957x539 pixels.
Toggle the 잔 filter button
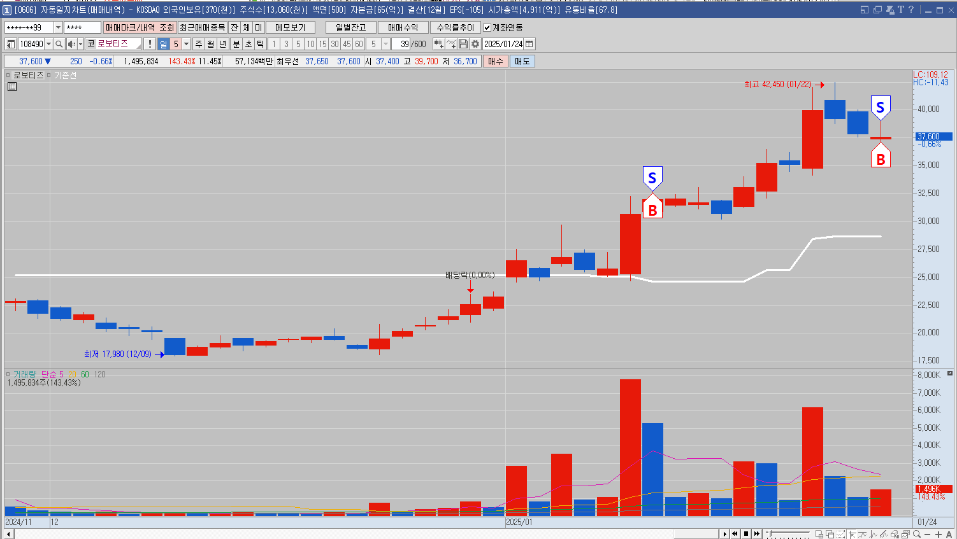(234, 27)
